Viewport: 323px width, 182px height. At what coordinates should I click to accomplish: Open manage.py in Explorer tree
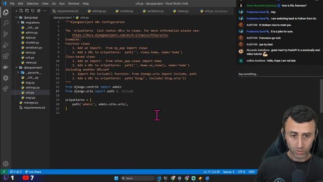(x=31, y=103)
